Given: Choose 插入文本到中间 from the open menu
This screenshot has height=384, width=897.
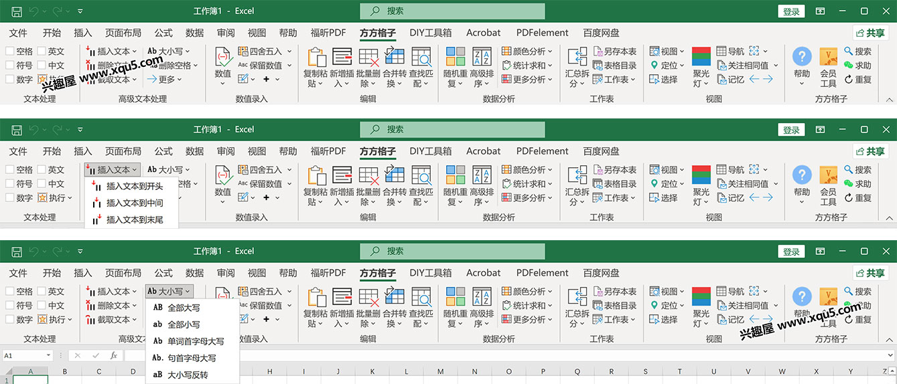Looking at the screenshot, I should click(x=131, y=203).
